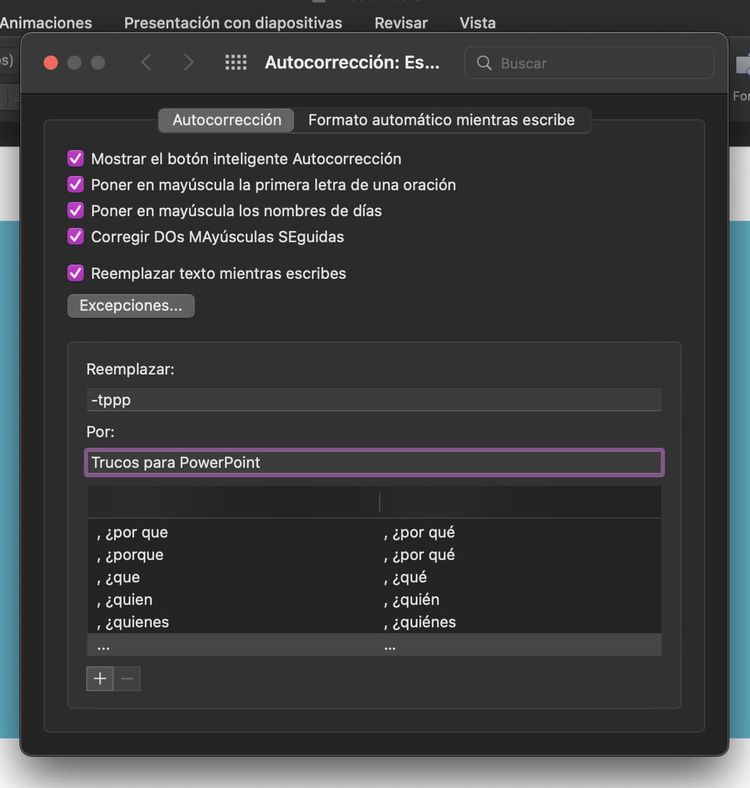
Task: Open the Excepciones dialog
Action: tap(131, 305)
